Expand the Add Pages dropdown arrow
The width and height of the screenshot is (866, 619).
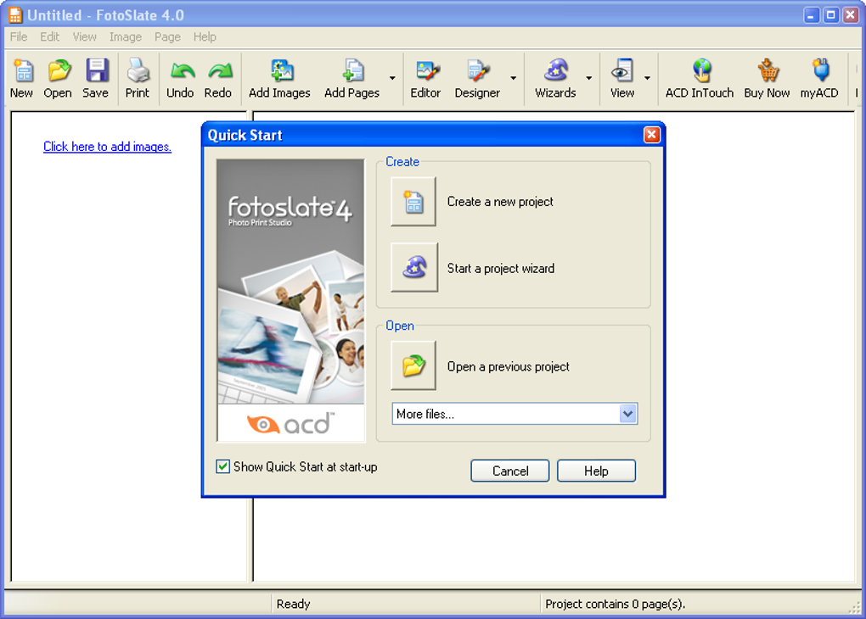click(392, 78)
